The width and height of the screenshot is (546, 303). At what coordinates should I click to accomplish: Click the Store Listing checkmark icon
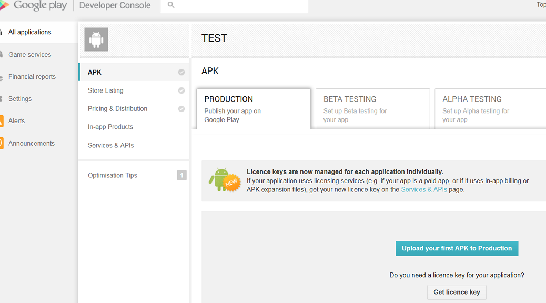coord(181,90)
